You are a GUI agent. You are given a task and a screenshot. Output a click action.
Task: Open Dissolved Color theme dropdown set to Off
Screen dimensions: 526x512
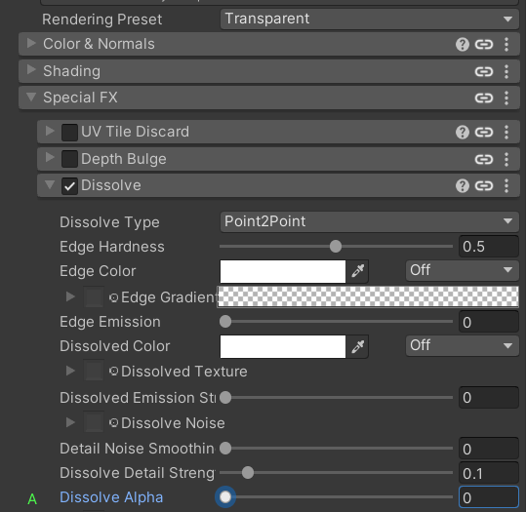pyautogui.click(x=462, y=345)
